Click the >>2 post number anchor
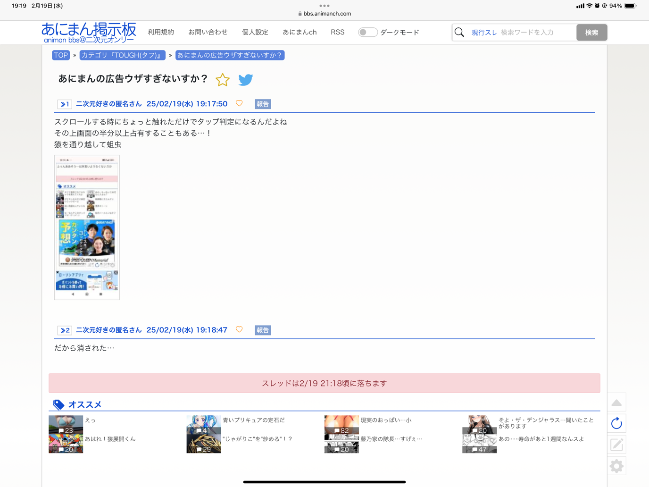Screen dimensions: 649x487 coord(65,330)
